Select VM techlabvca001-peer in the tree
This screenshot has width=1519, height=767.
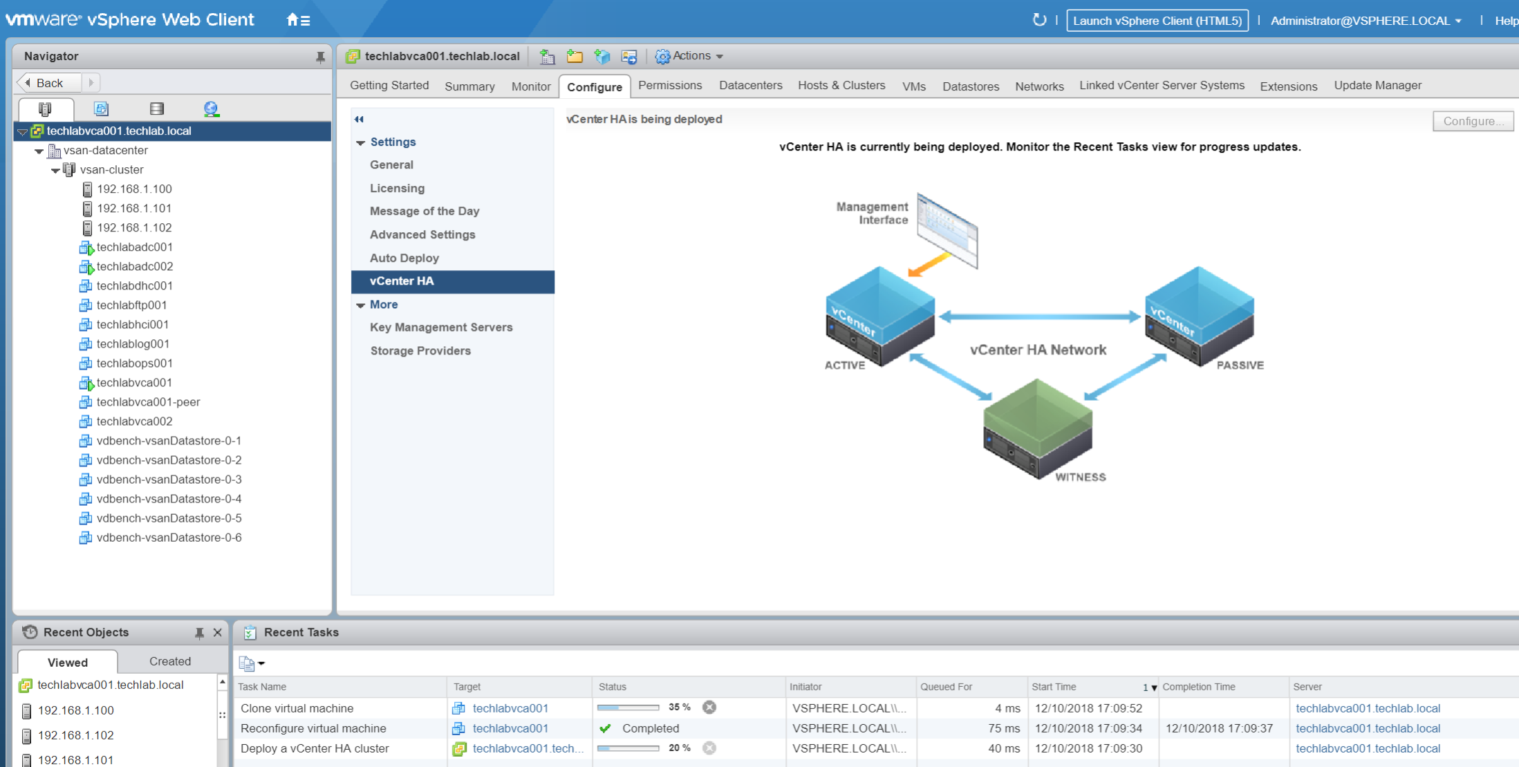click(148, 401)
